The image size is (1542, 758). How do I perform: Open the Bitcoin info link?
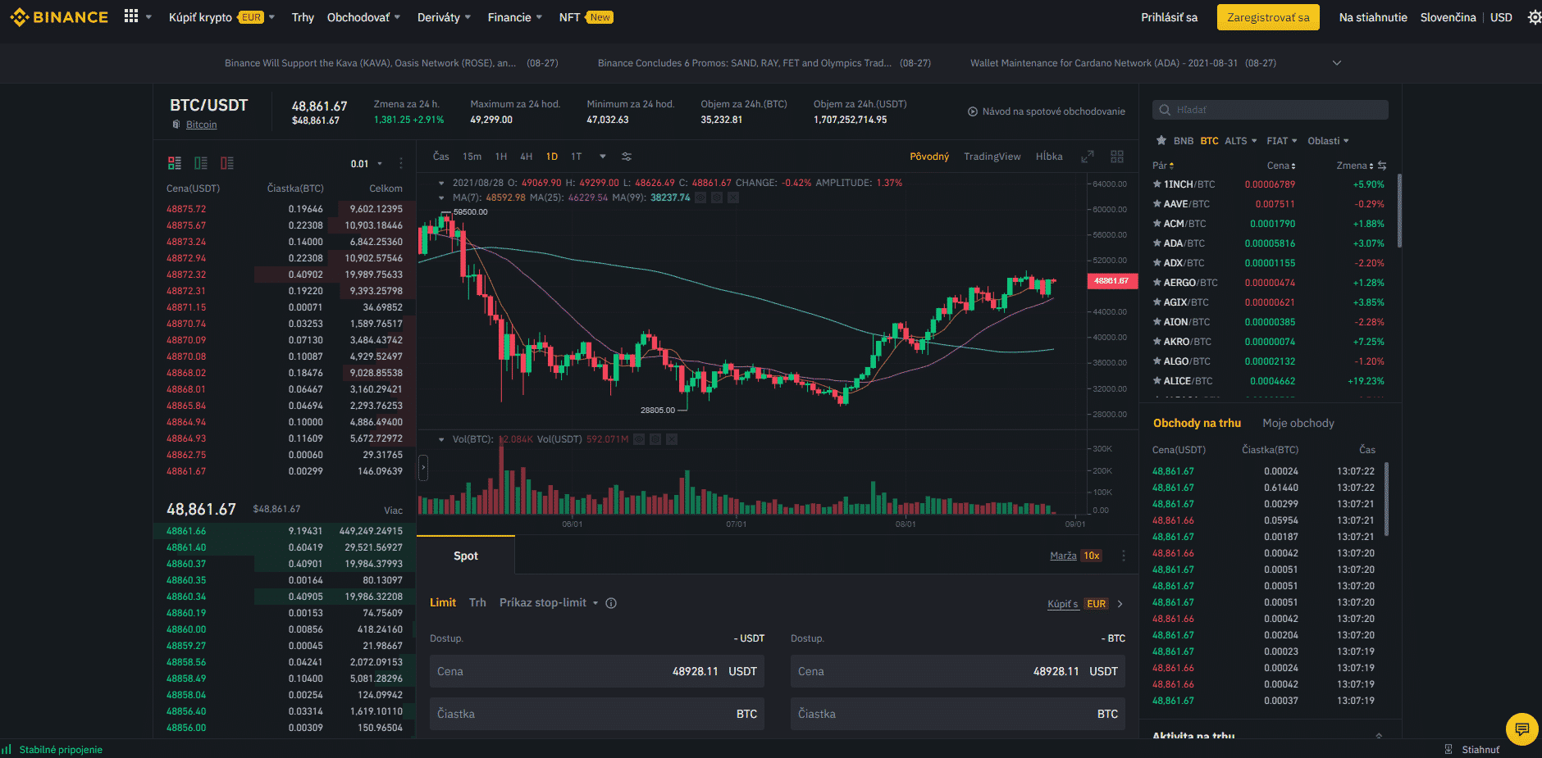point(201,125)
